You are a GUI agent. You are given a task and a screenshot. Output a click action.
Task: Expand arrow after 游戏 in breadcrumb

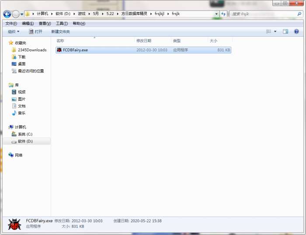coord(89,14)
